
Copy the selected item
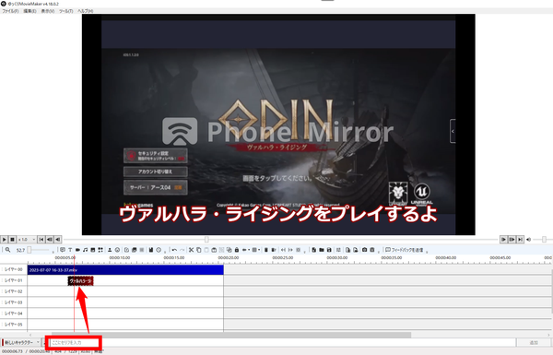pos(199,250)
